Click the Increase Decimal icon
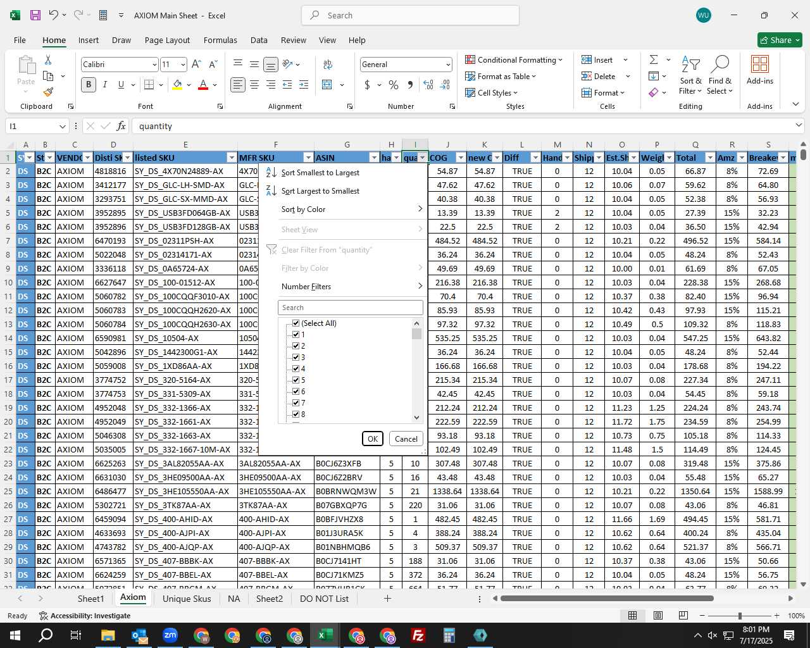 (428, 85)
